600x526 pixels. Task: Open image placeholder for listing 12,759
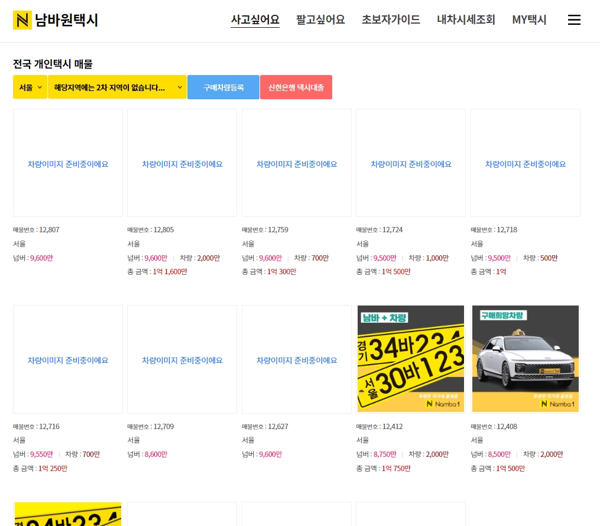coord(297,163)
